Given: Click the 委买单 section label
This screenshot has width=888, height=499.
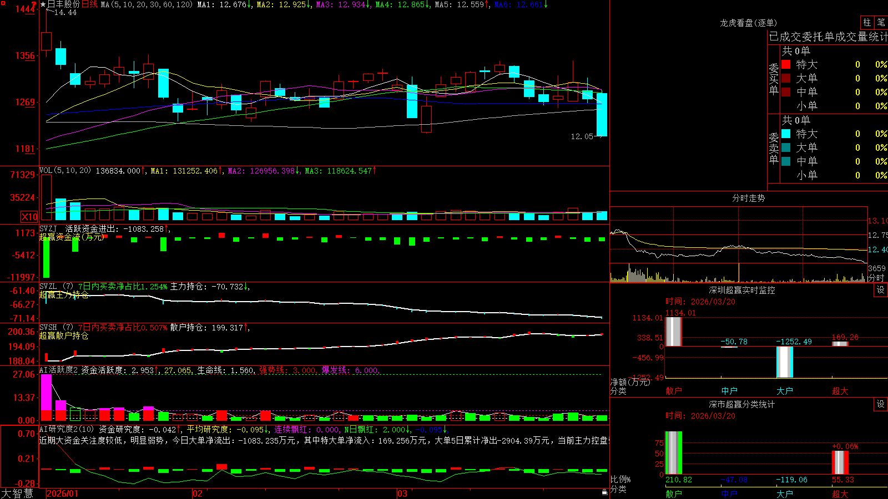Looking at the screenshot, I should 774,79.
